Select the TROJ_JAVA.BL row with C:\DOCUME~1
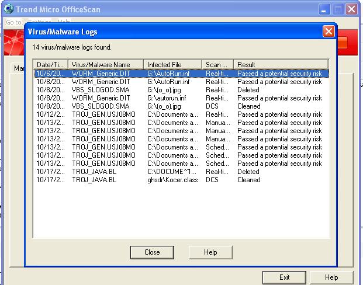The width and height of the screenshot is (363, 285). (x=181, y=172)
